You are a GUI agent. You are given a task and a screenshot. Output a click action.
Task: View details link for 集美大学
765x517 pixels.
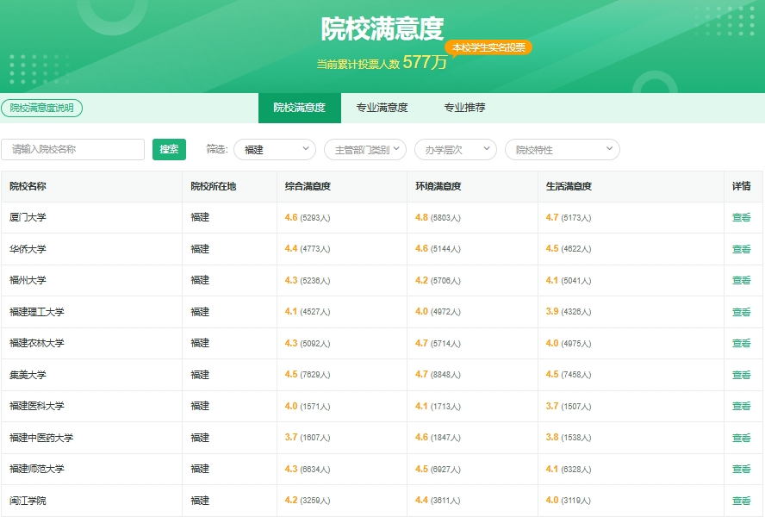point(742,376)
